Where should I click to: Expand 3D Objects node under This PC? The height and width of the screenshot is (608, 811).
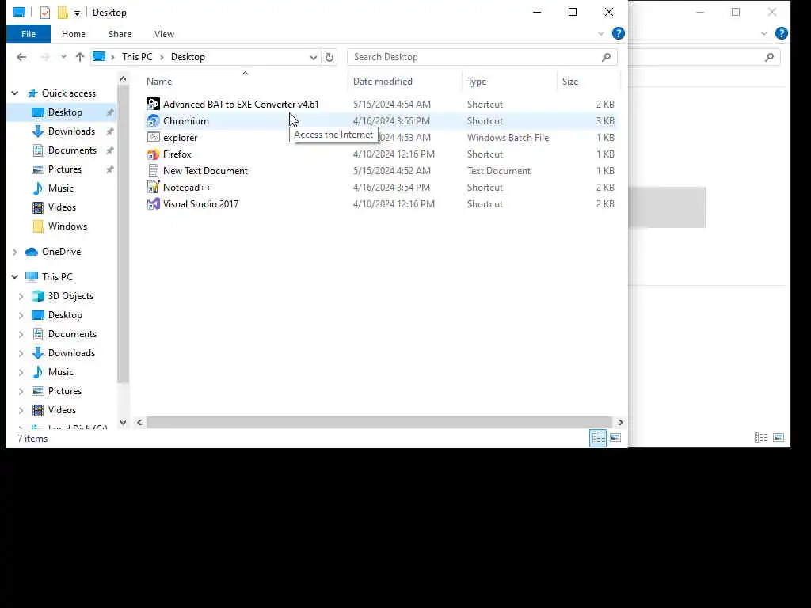(21, 296)
